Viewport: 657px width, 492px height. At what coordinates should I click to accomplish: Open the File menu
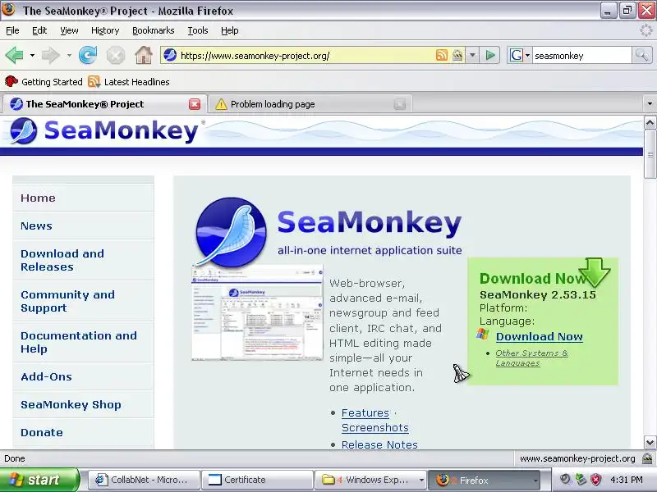(x=12, y=30)
